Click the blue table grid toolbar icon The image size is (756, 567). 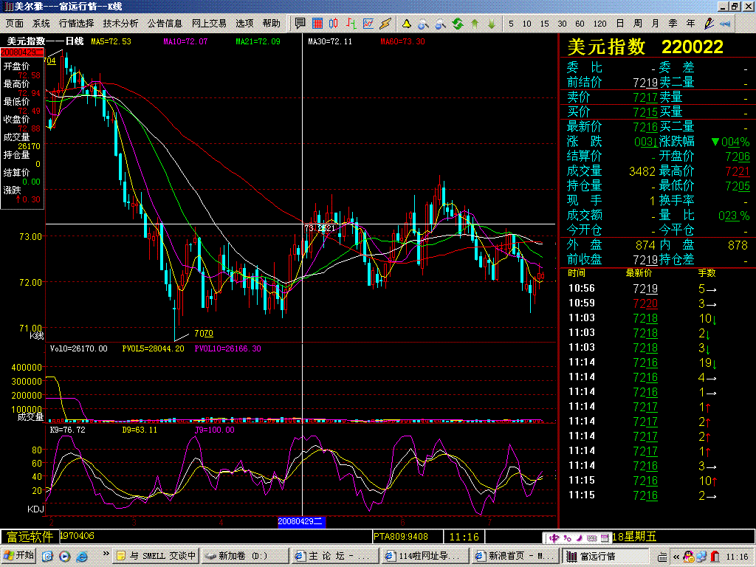(x=317, y=23)
